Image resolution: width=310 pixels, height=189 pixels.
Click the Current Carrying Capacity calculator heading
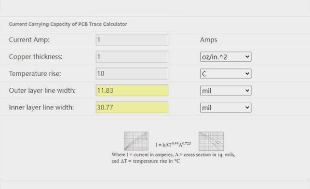point(68,24)
